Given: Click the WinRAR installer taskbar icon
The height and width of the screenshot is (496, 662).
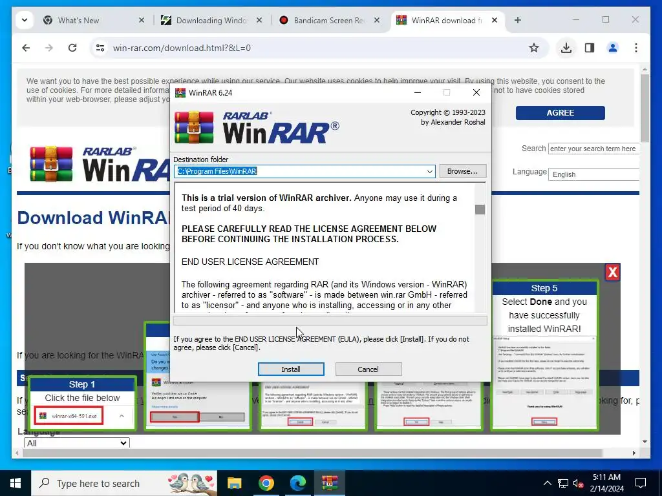Looking at the screenshot, I should [329, 483].
